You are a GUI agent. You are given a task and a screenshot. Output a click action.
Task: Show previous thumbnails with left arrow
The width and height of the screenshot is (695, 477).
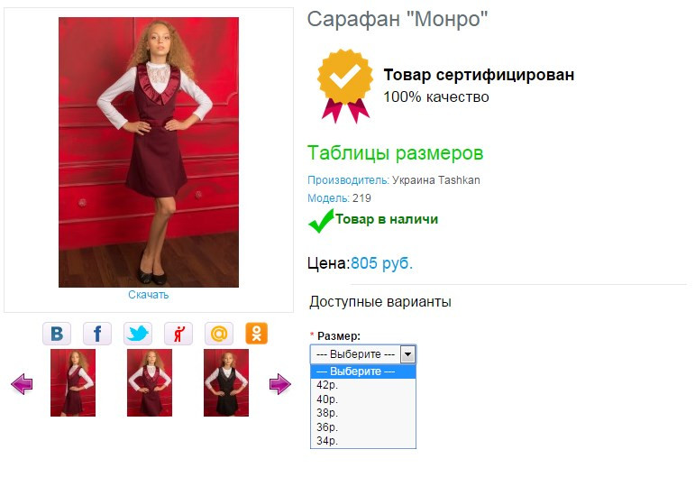[x=22, y=383]
